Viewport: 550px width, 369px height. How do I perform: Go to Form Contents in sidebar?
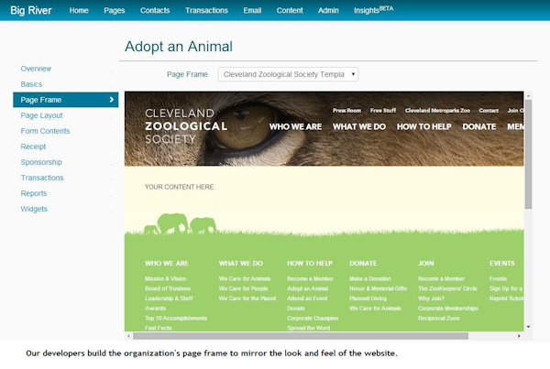tap(45, 131)
